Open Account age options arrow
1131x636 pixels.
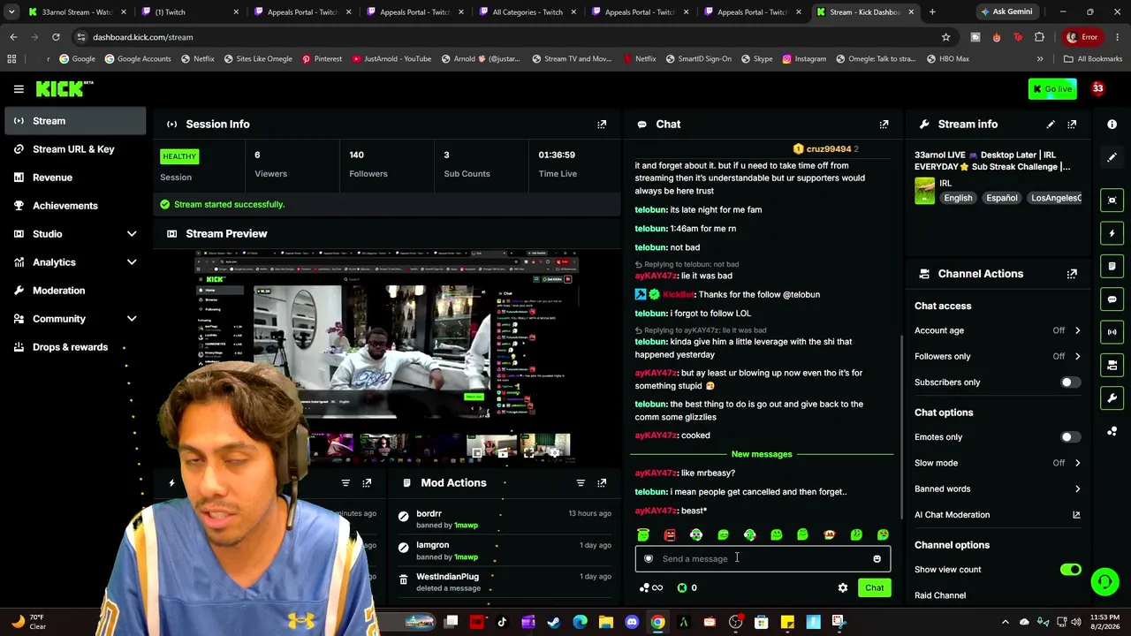(1077, 330)
